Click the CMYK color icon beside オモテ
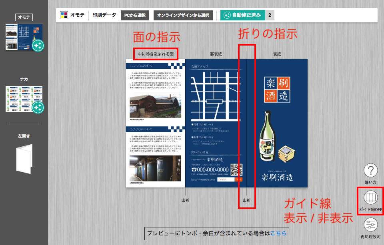Viewport: 384px width, 245px height. [x=64, y=15]
